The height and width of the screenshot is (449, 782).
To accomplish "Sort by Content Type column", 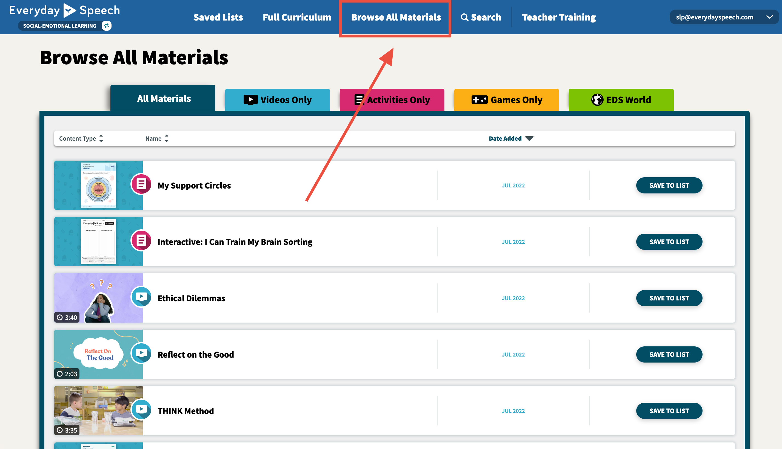I will click(81, 138).
